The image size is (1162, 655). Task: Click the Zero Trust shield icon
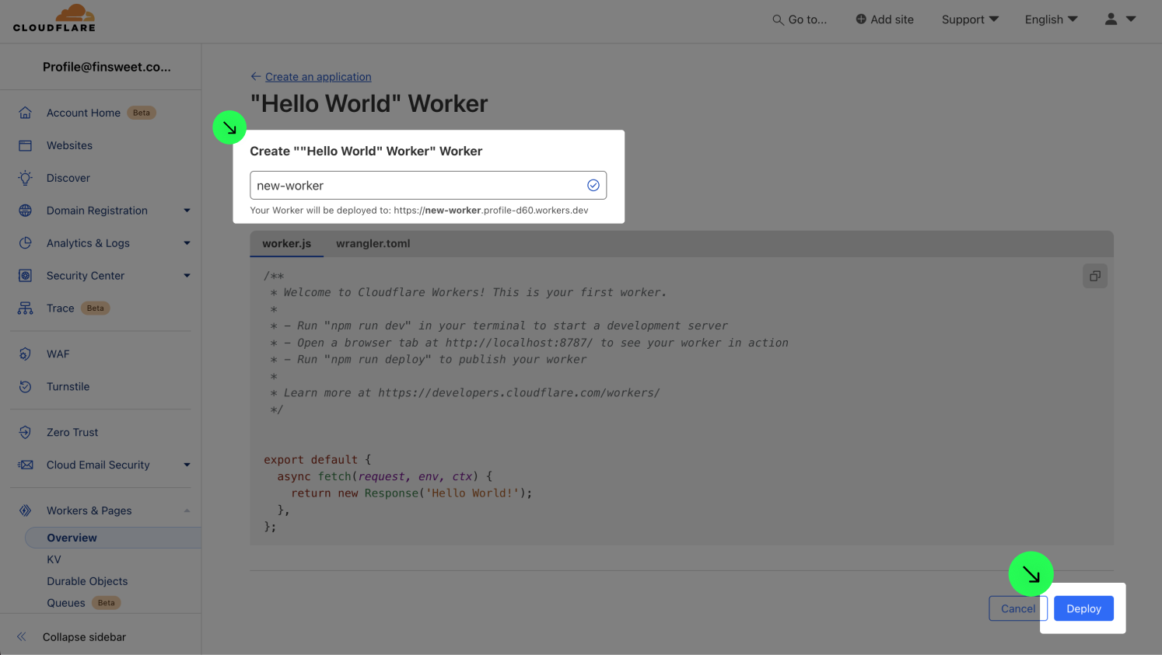pos(25,433)
